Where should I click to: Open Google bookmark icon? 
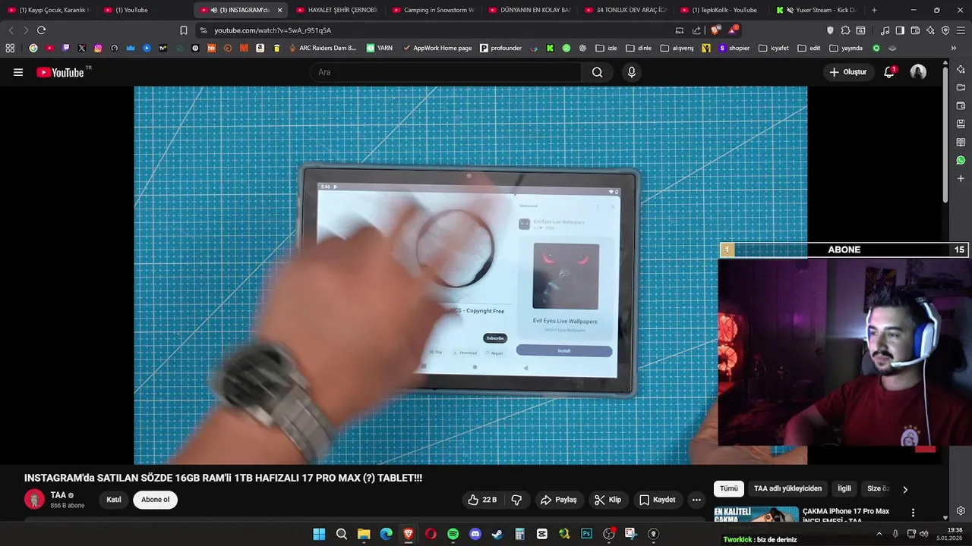coord(33,48)
